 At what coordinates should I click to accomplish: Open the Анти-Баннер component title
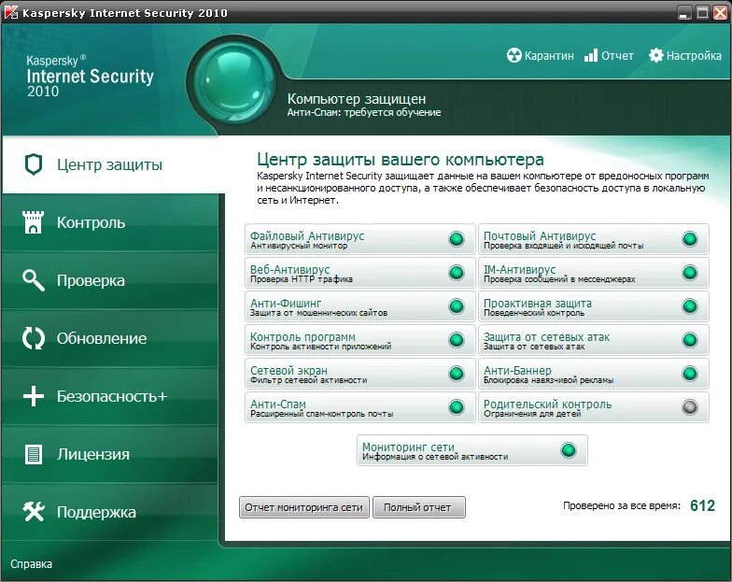tap(517, 370)
